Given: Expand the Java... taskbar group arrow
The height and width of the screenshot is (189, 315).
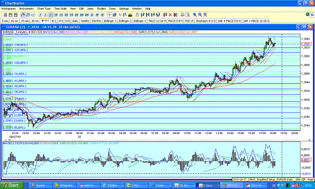Looking at the screenshot, I should [x=218, y=185].
